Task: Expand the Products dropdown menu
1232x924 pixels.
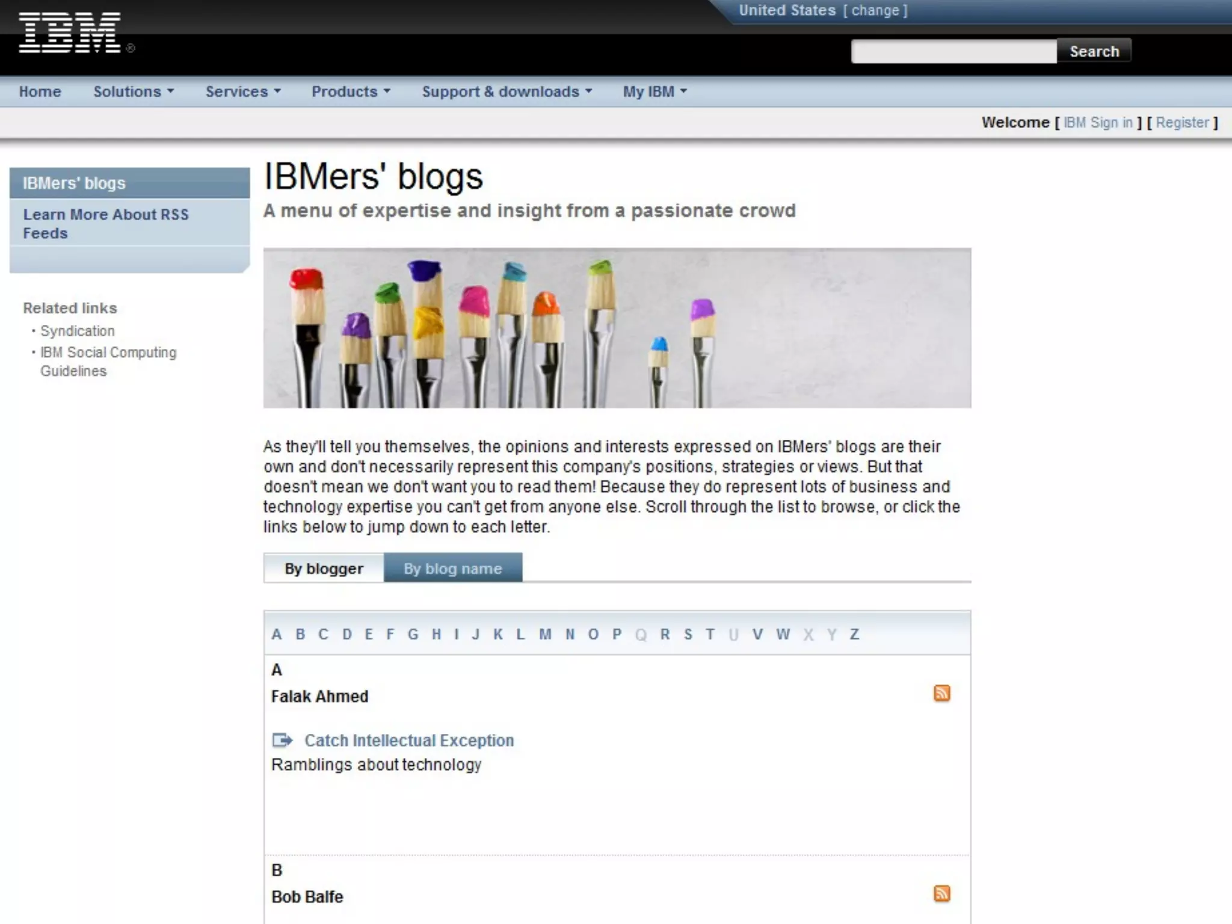Action: point(350,91)
